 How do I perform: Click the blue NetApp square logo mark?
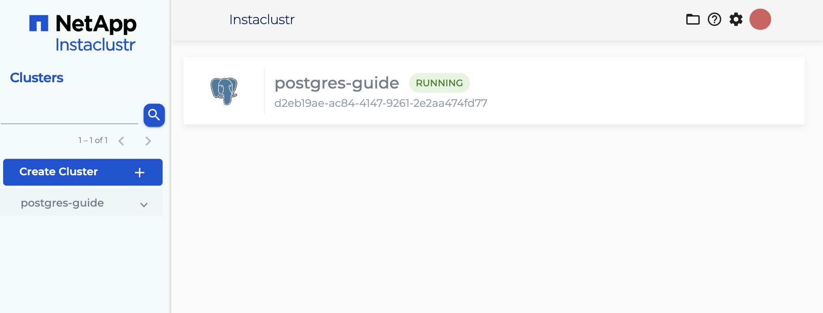click(x=39, y=23)
